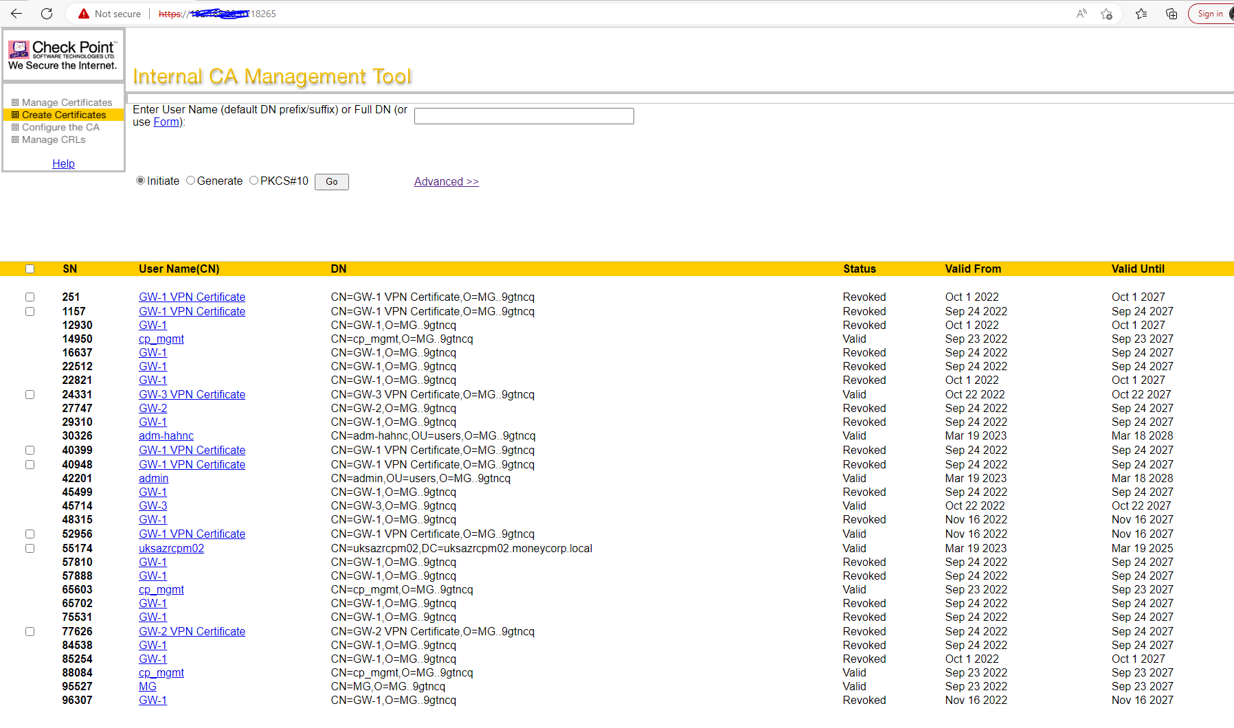Click the Check Point logo
The image size is (1234, 728).
[63, 54]
